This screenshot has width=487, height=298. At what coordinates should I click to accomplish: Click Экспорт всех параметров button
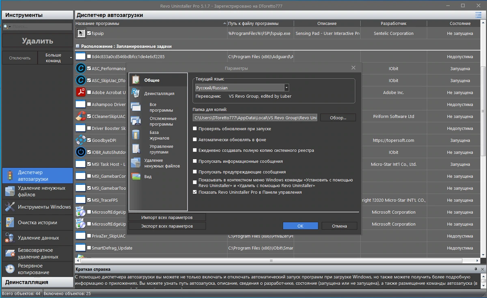[167, 226]
